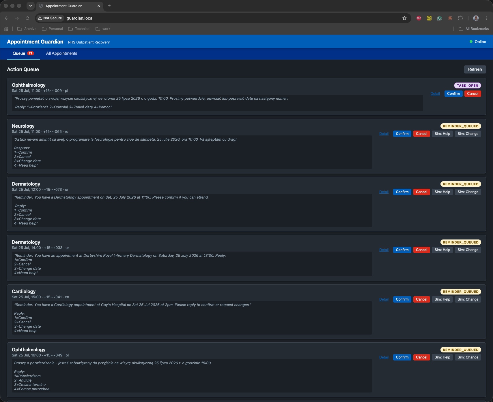493x402 pixels.
Task: Click the browser forward arrow
Action: 17,18
